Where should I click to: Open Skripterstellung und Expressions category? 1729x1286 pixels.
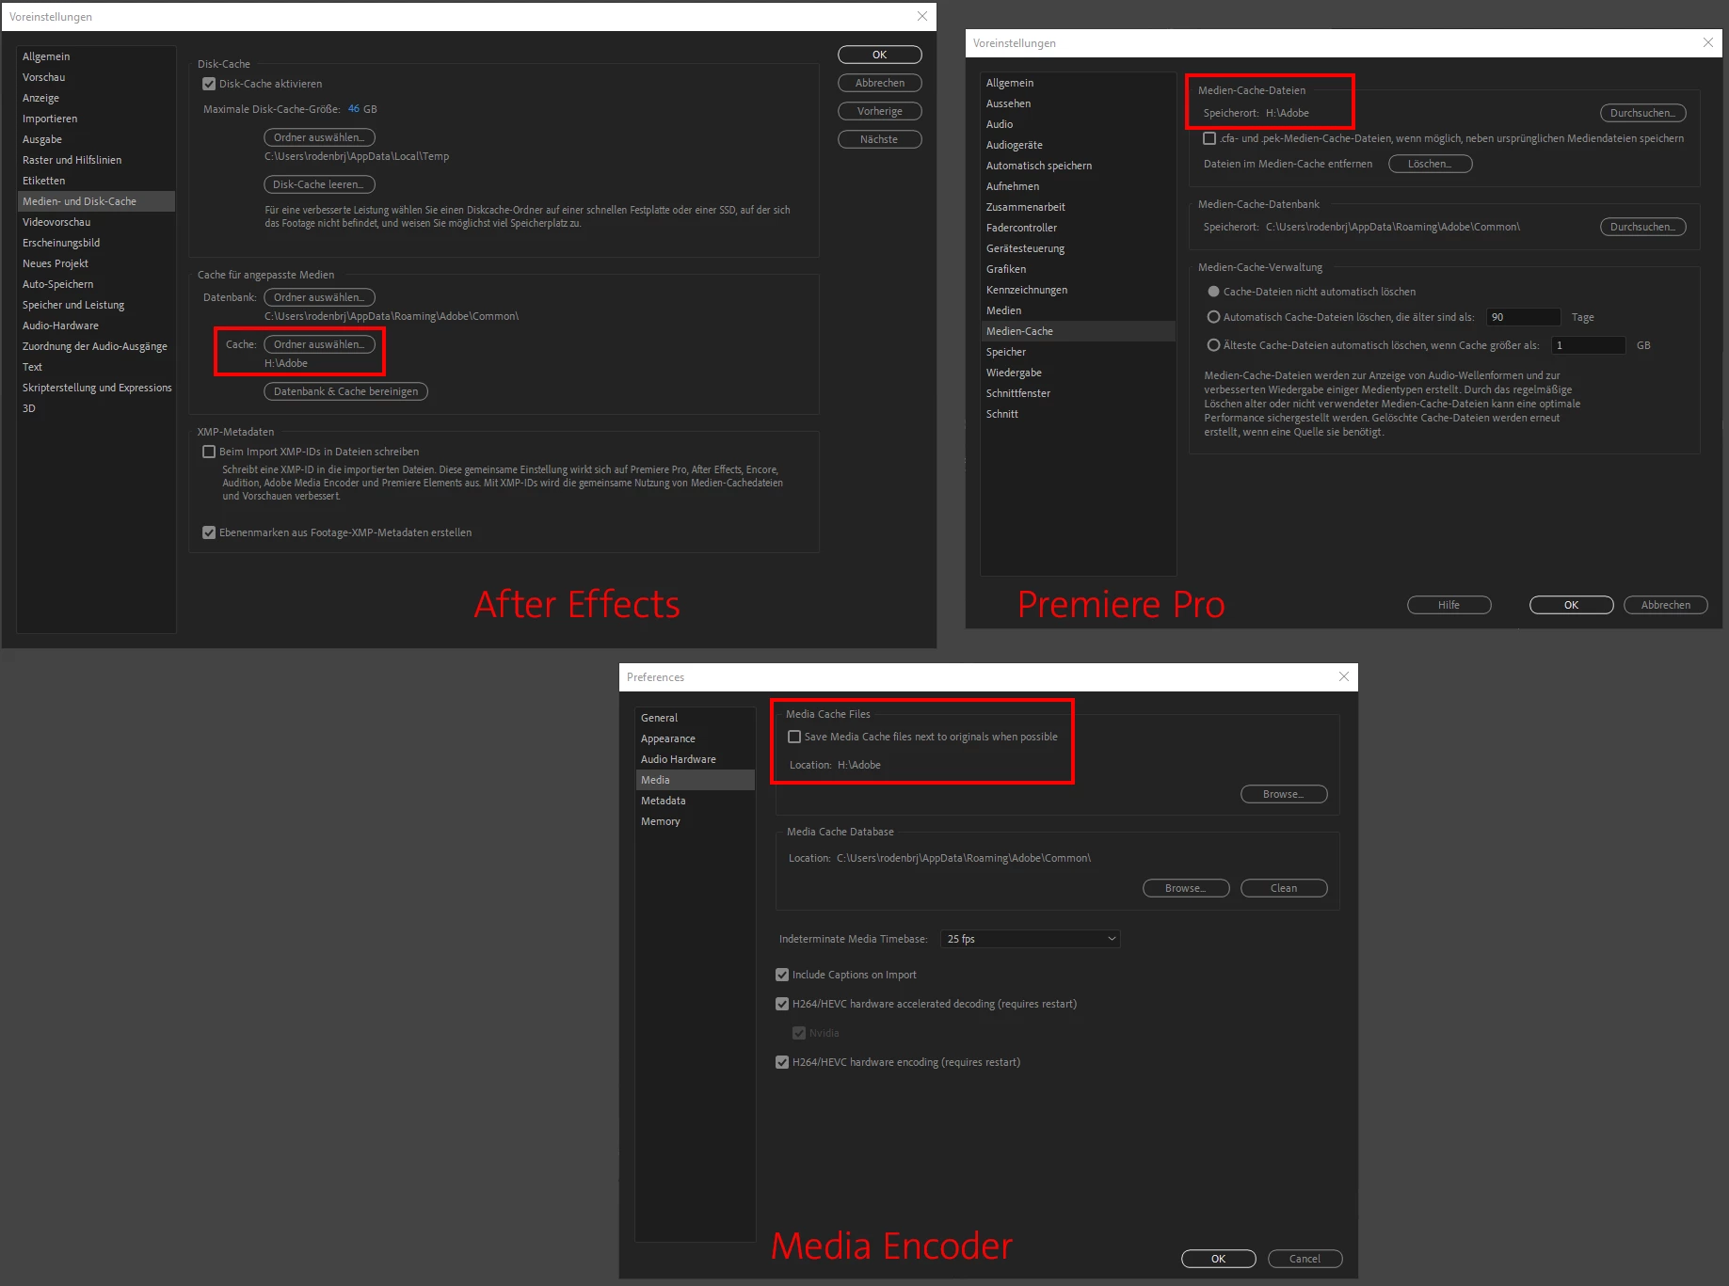tap(96, 388)
